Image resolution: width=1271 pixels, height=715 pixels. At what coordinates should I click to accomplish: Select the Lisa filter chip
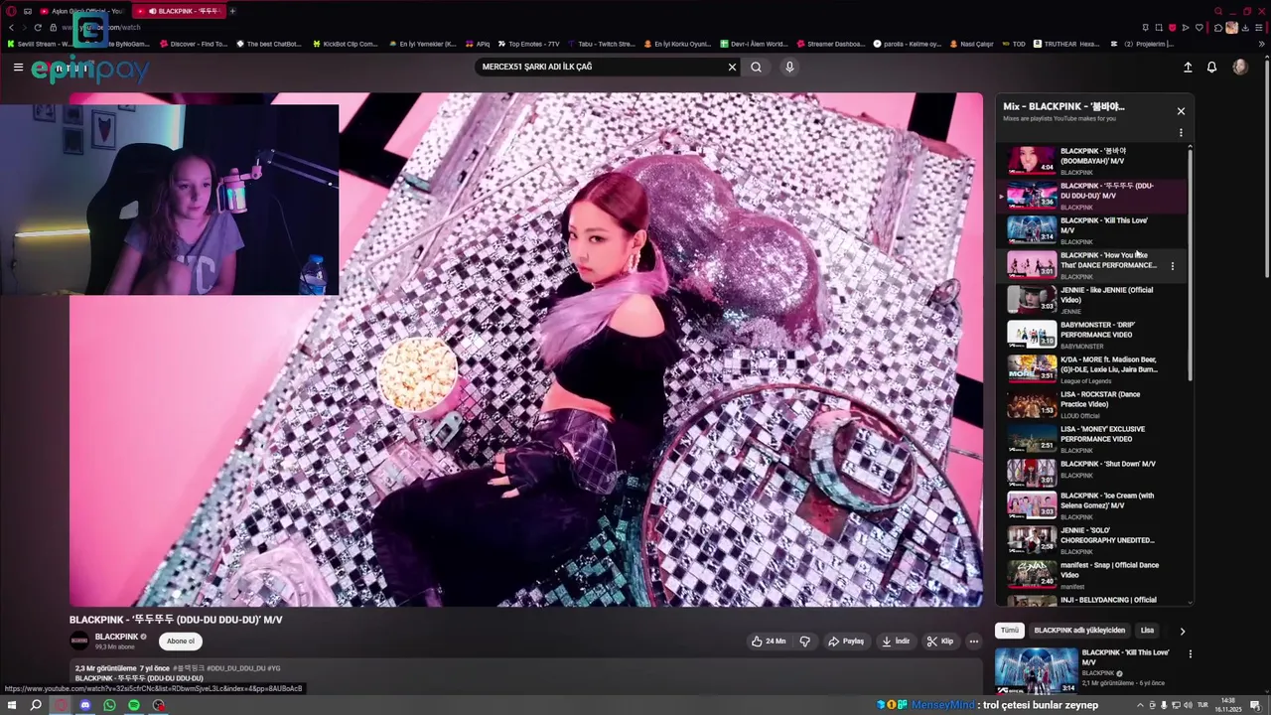click(1147, 631)
